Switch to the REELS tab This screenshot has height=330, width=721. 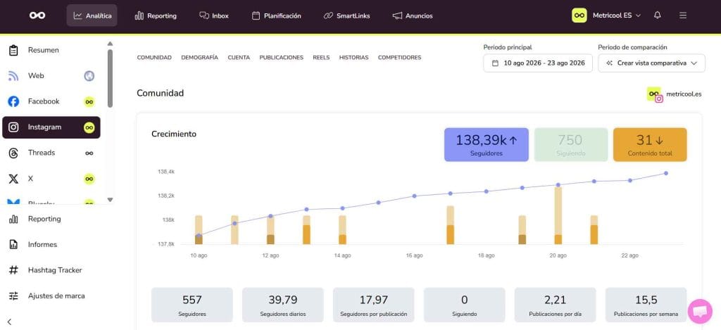click(x=321, y=58)
